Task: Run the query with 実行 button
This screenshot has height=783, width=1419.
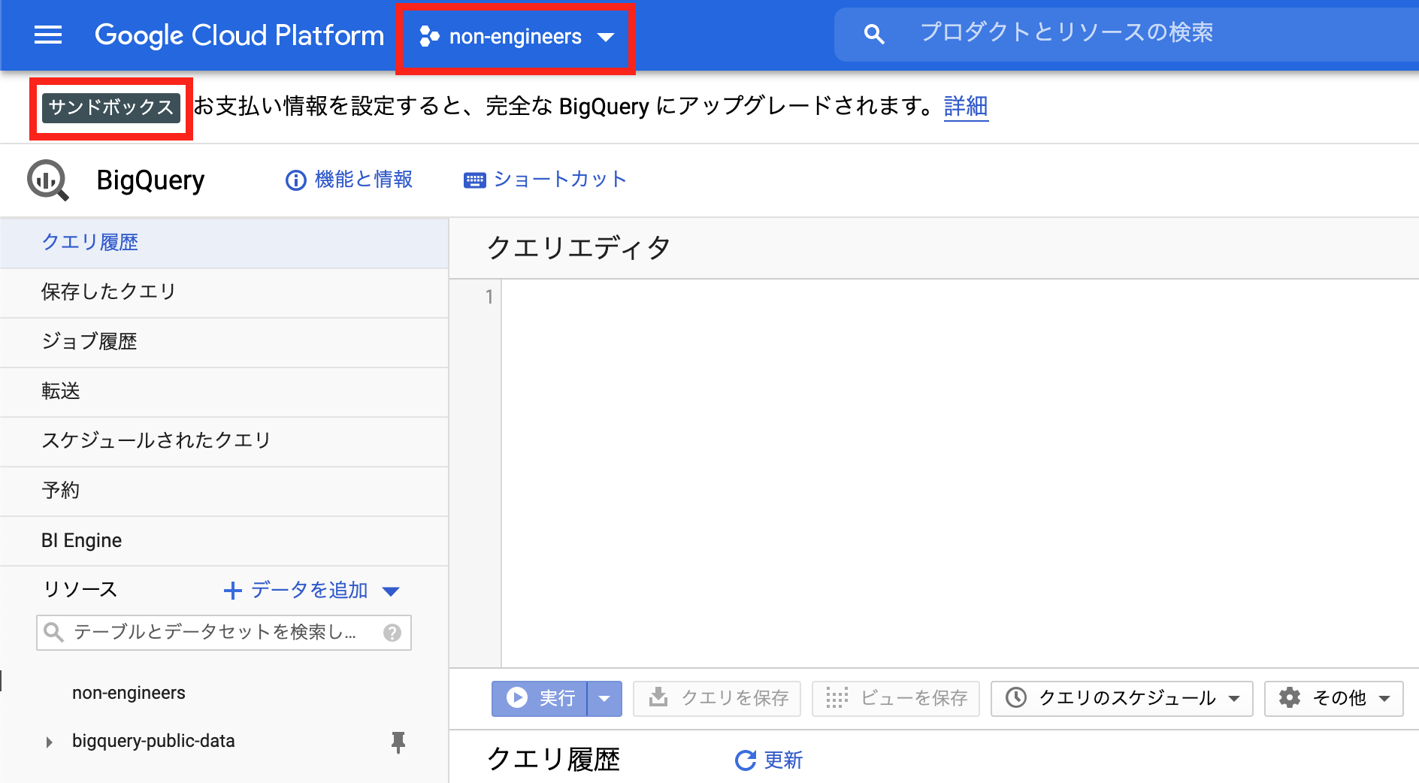Action: 539,698
